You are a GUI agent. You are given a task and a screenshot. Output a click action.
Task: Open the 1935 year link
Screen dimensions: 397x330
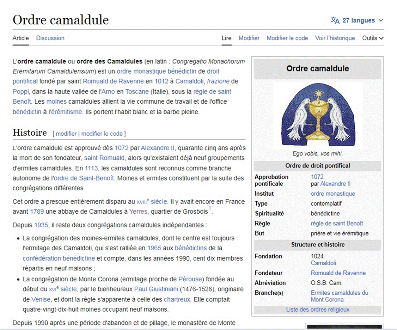[x=41, y=225]
